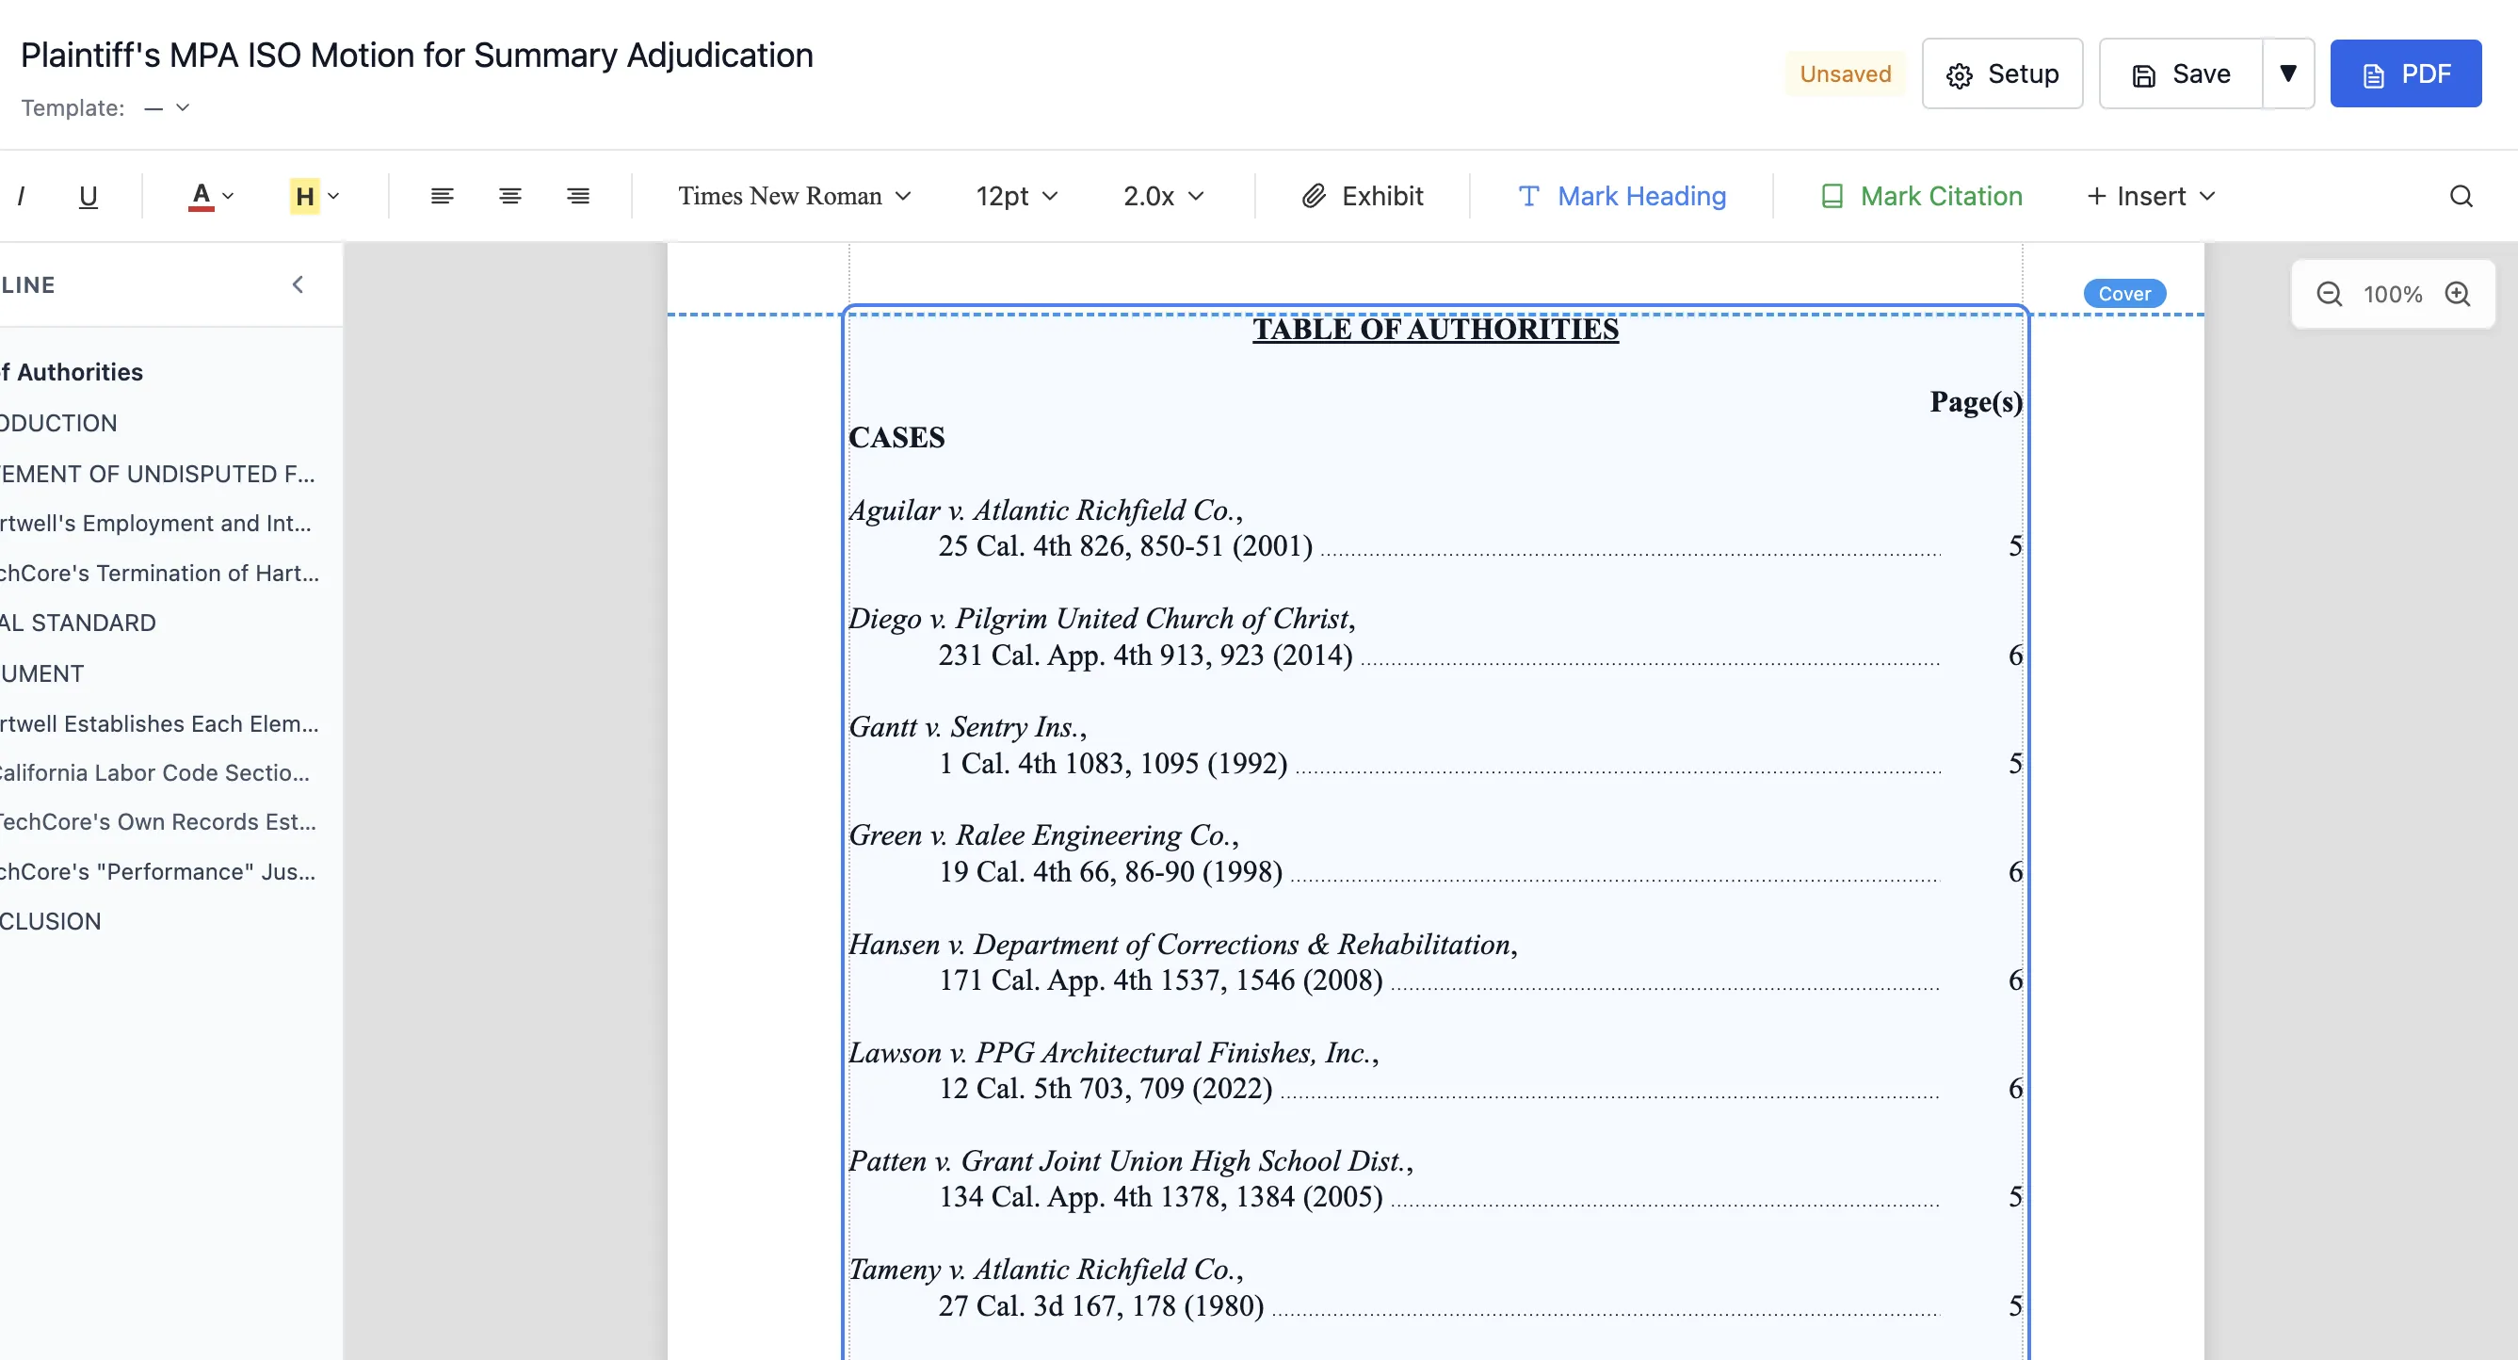Align text left

442,197
